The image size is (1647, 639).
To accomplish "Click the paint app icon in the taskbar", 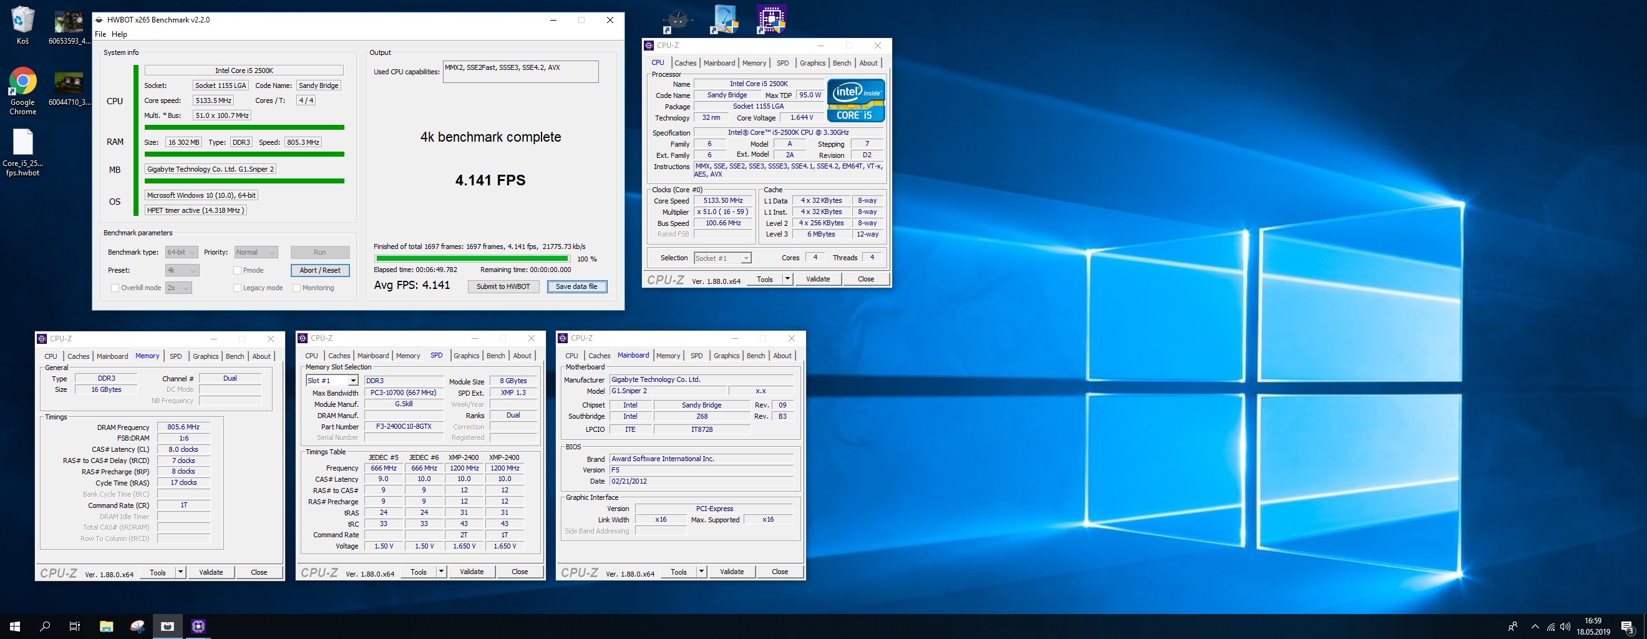I will click(137, 626).
